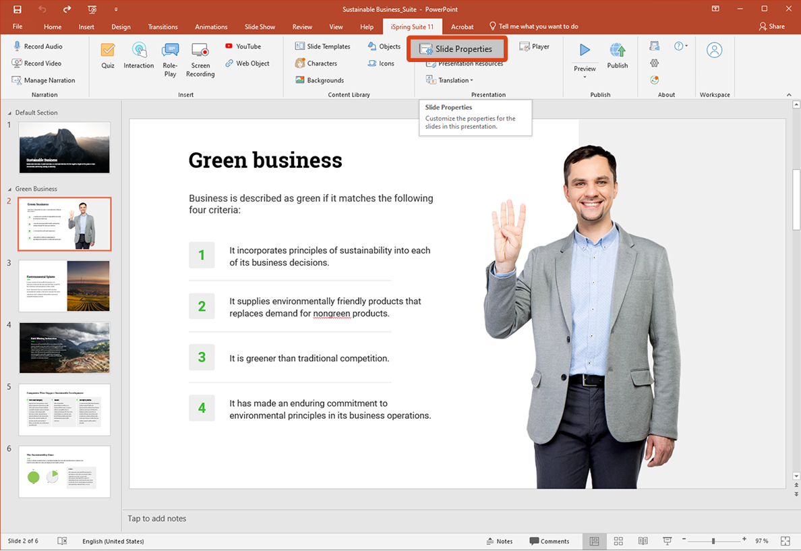Check for iSpring updates
The width and height of the screenshot is (801, 551).
[654, 80]
